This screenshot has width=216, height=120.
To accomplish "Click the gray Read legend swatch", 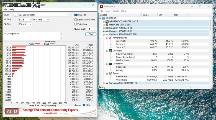I will [x=52, y=44].
